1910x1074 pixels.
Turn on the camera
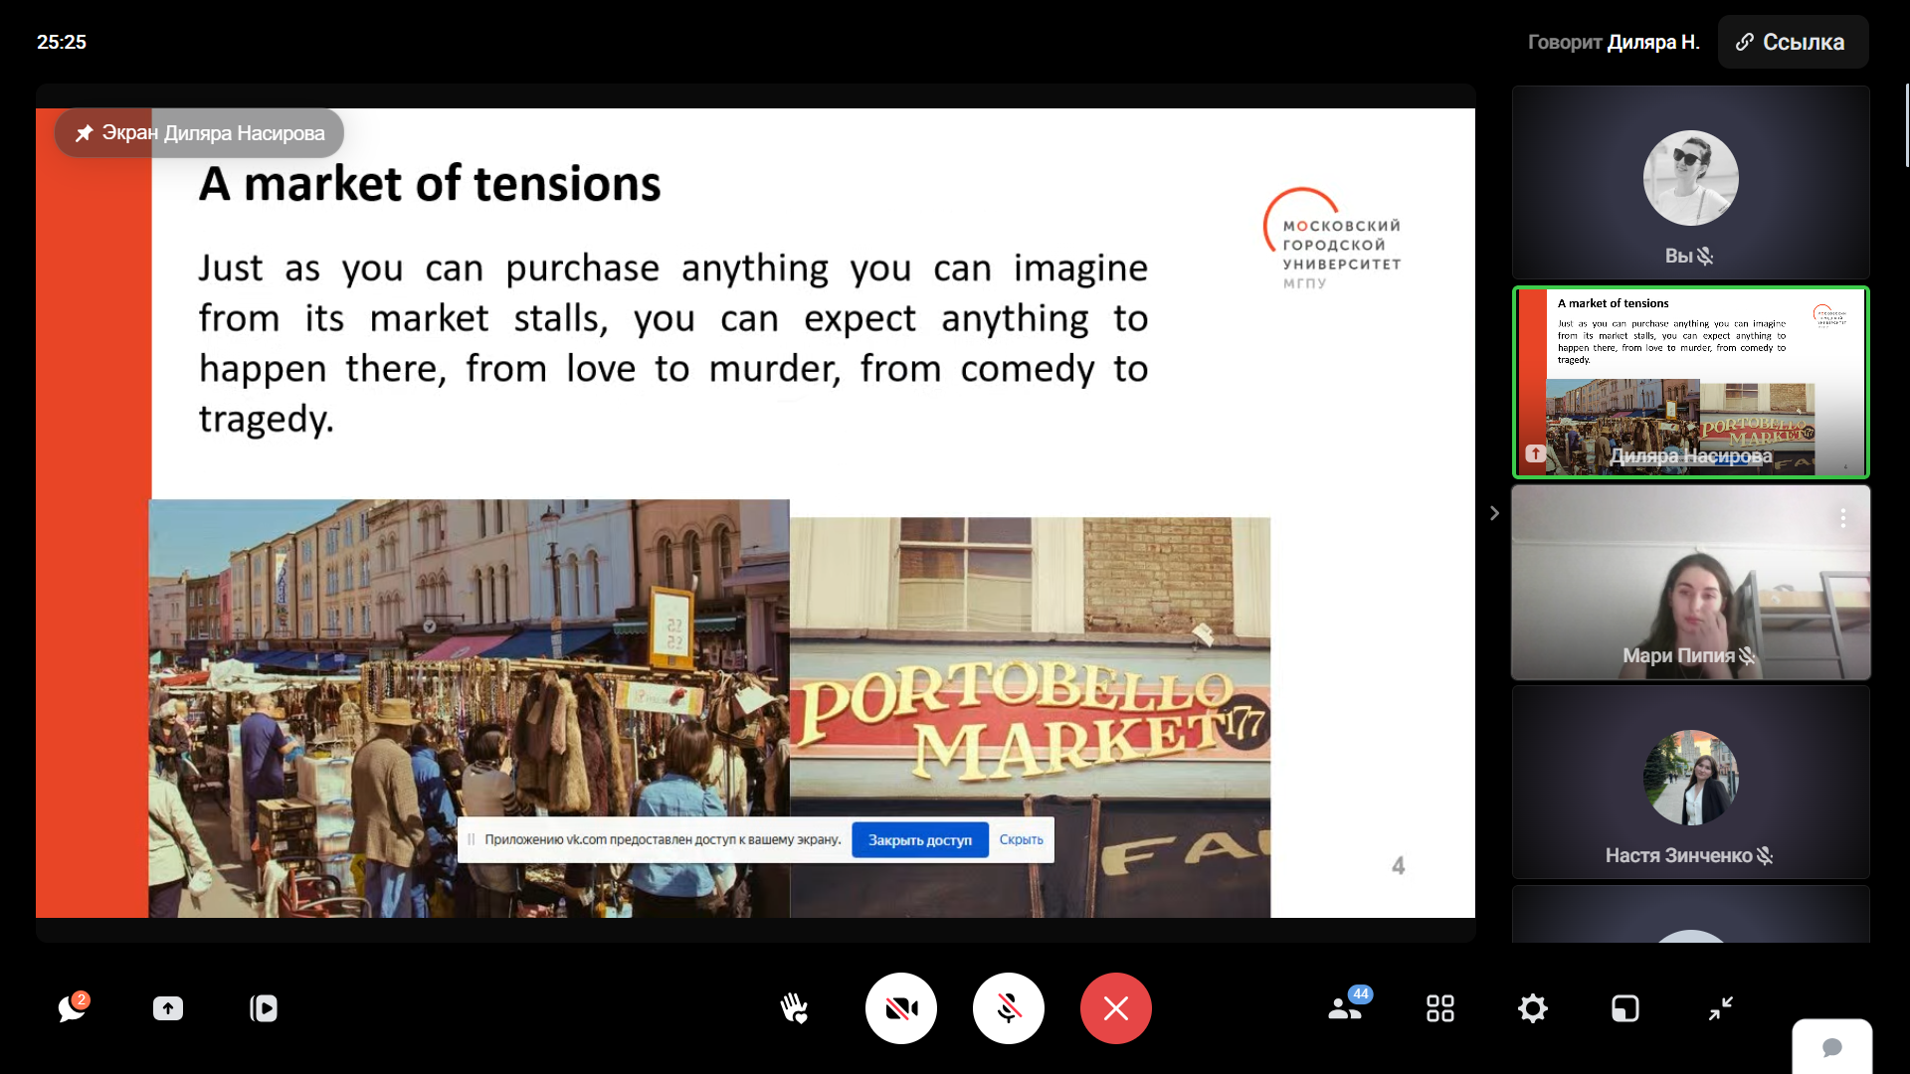click(x=901, y=1008)
